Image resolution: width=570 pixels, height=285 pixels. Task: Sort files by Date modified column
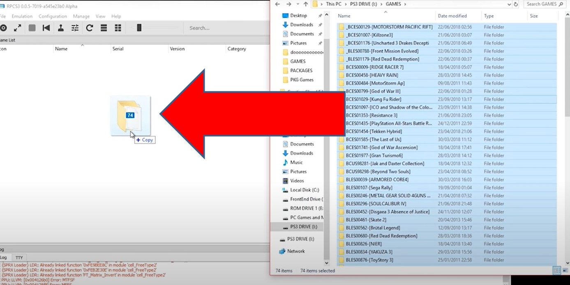tap(452, 16)
